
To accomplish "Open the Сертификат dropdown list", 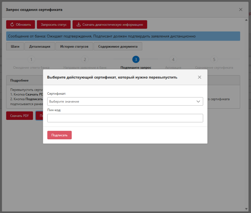I will 121,102.
